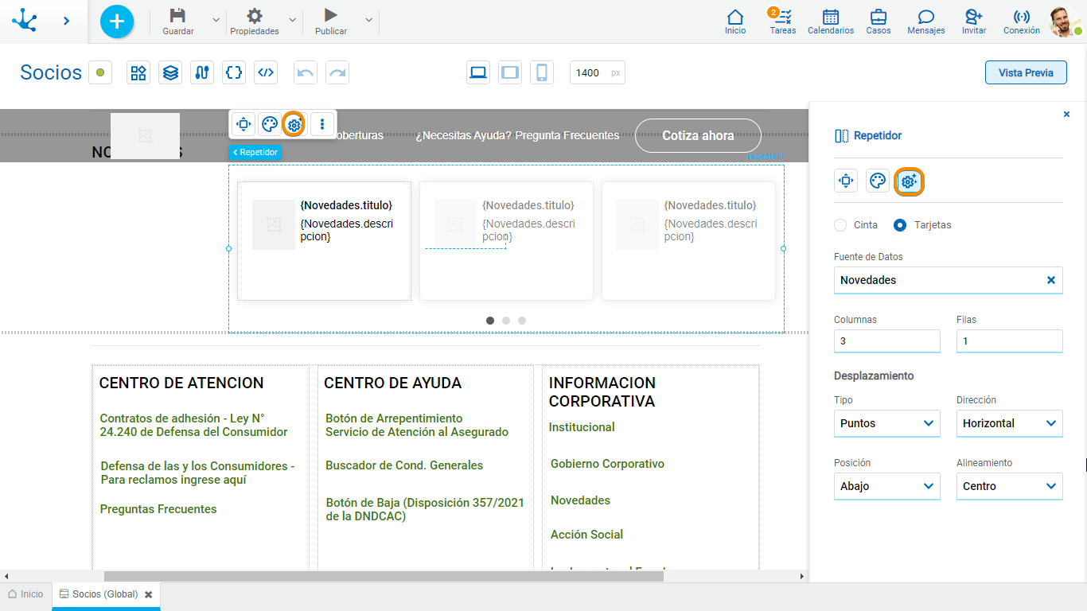1087x611 pixels.
Task: Click the Filas input field
Action: pyautogui.click(x=1009, y=341)
